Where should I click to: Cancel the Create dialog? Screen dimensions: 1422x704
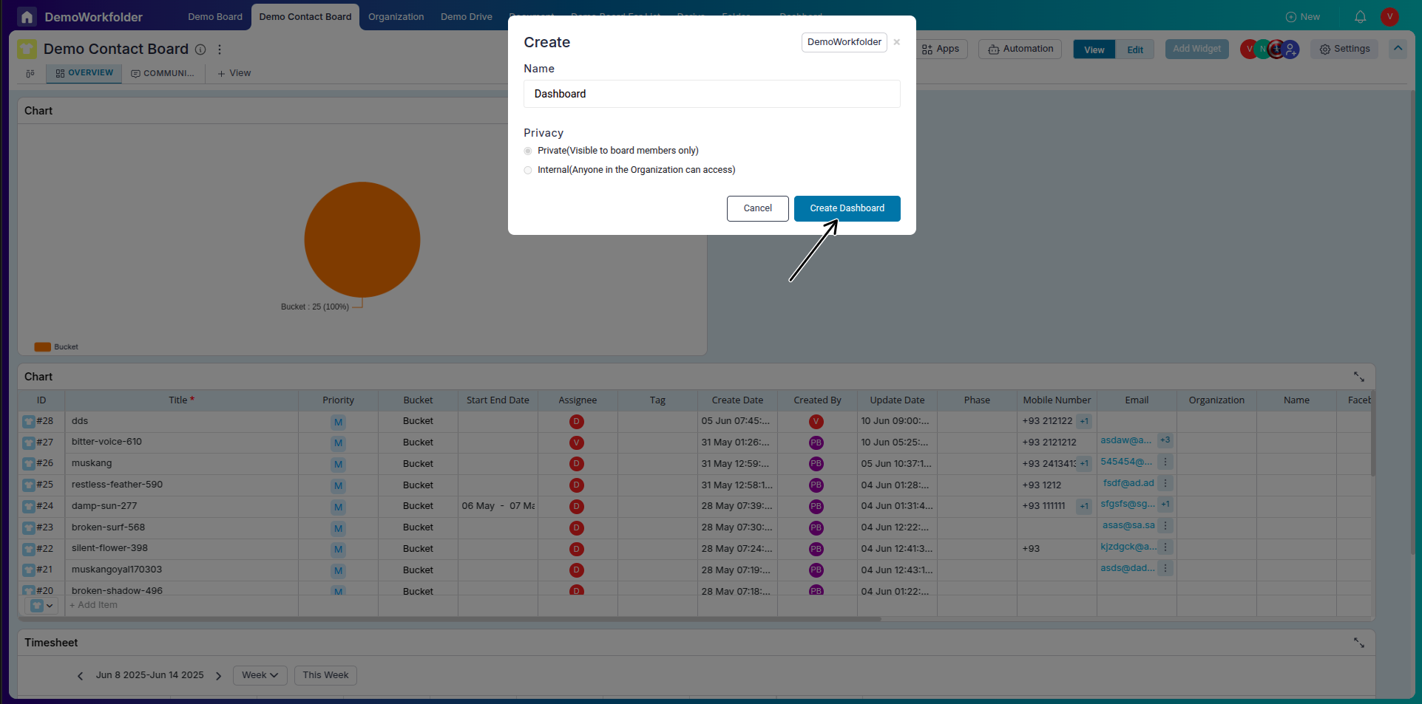[x=758, y=208]
